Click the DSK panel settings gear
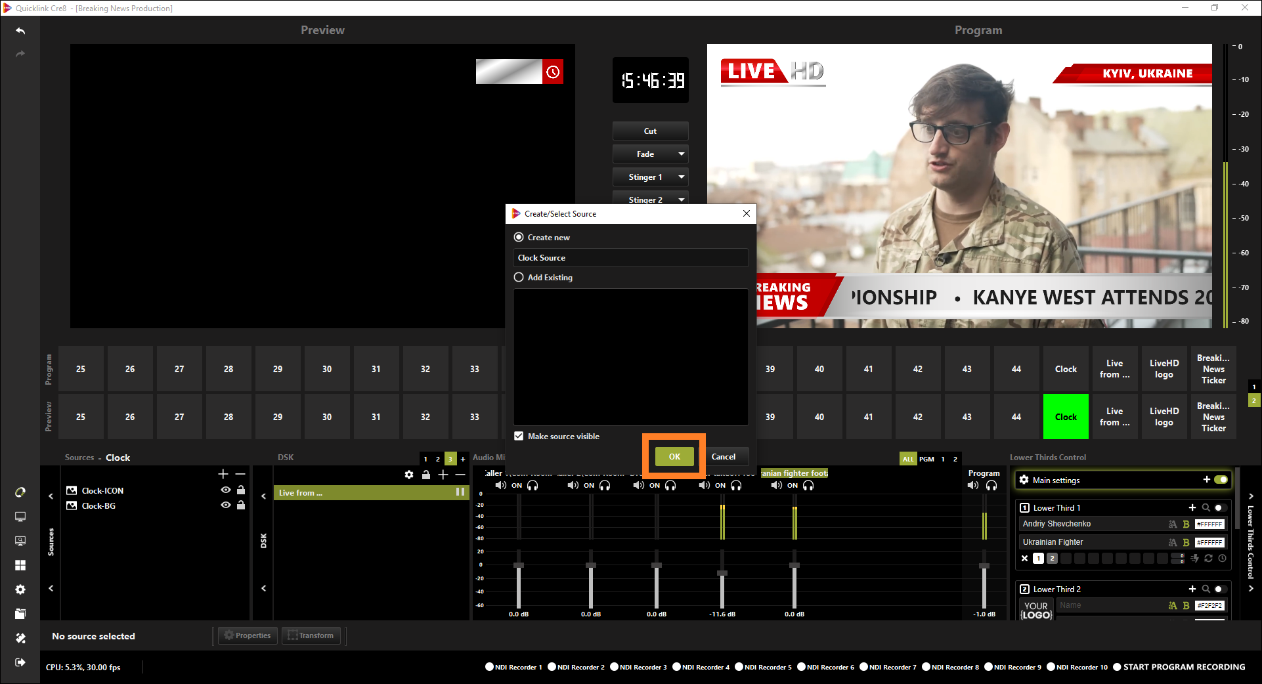 coord(409,475)
